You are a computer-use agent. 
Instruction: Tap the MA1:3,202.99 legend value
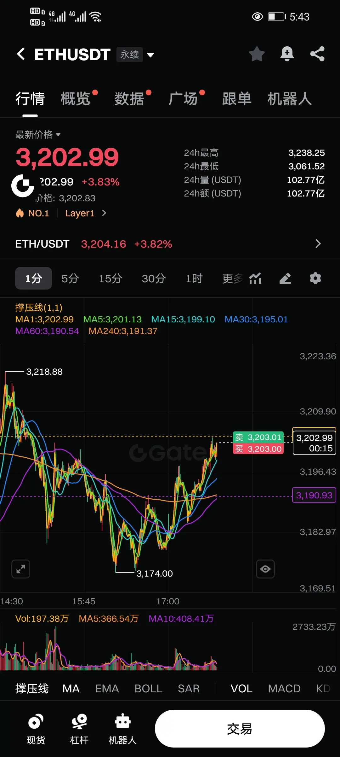pos(44,319)
